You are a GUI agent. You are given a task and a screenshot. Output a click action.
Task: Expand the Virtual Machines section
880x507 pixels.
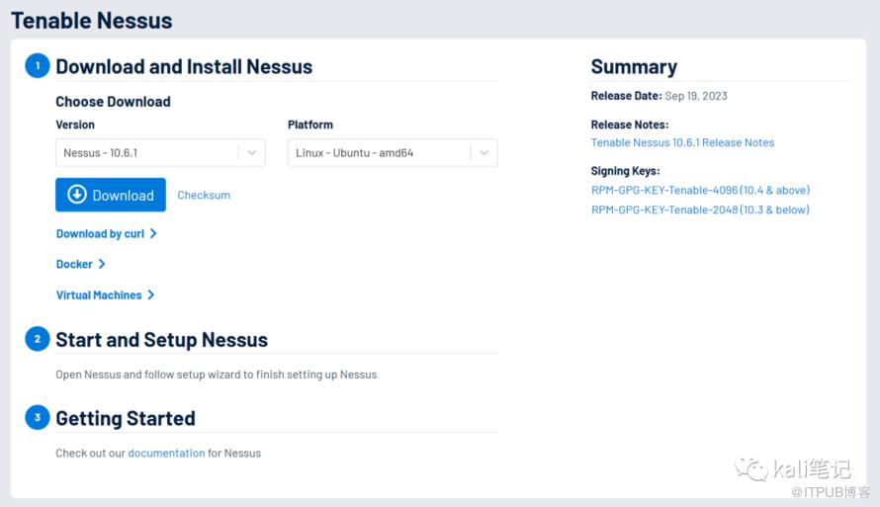click(x=105, y=295)
